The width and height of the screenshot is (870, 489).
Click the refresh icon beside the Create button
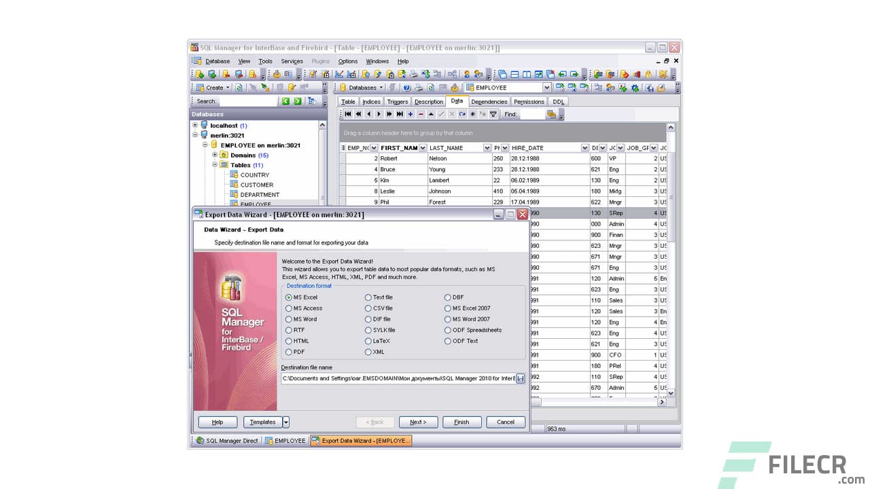239,87
